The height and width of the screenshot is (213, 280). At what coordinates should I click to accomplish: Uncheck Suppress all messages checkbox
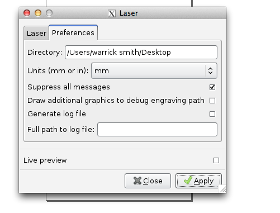(x=212, y=87)
